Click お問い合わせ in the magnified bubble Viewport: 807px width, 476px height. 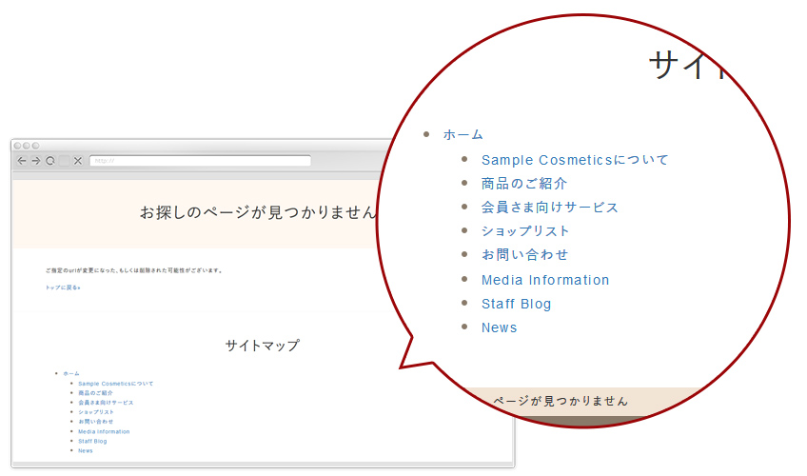(525, 255)
